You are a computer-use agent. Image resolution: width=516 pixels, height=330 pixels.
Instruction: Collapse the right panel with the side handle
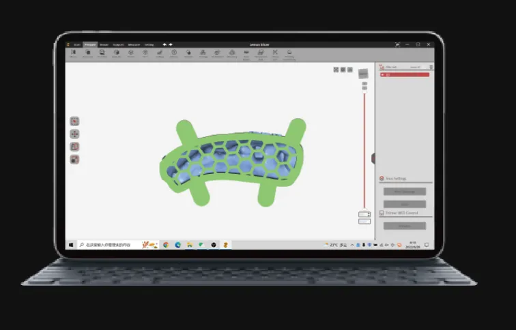[373, 158]
